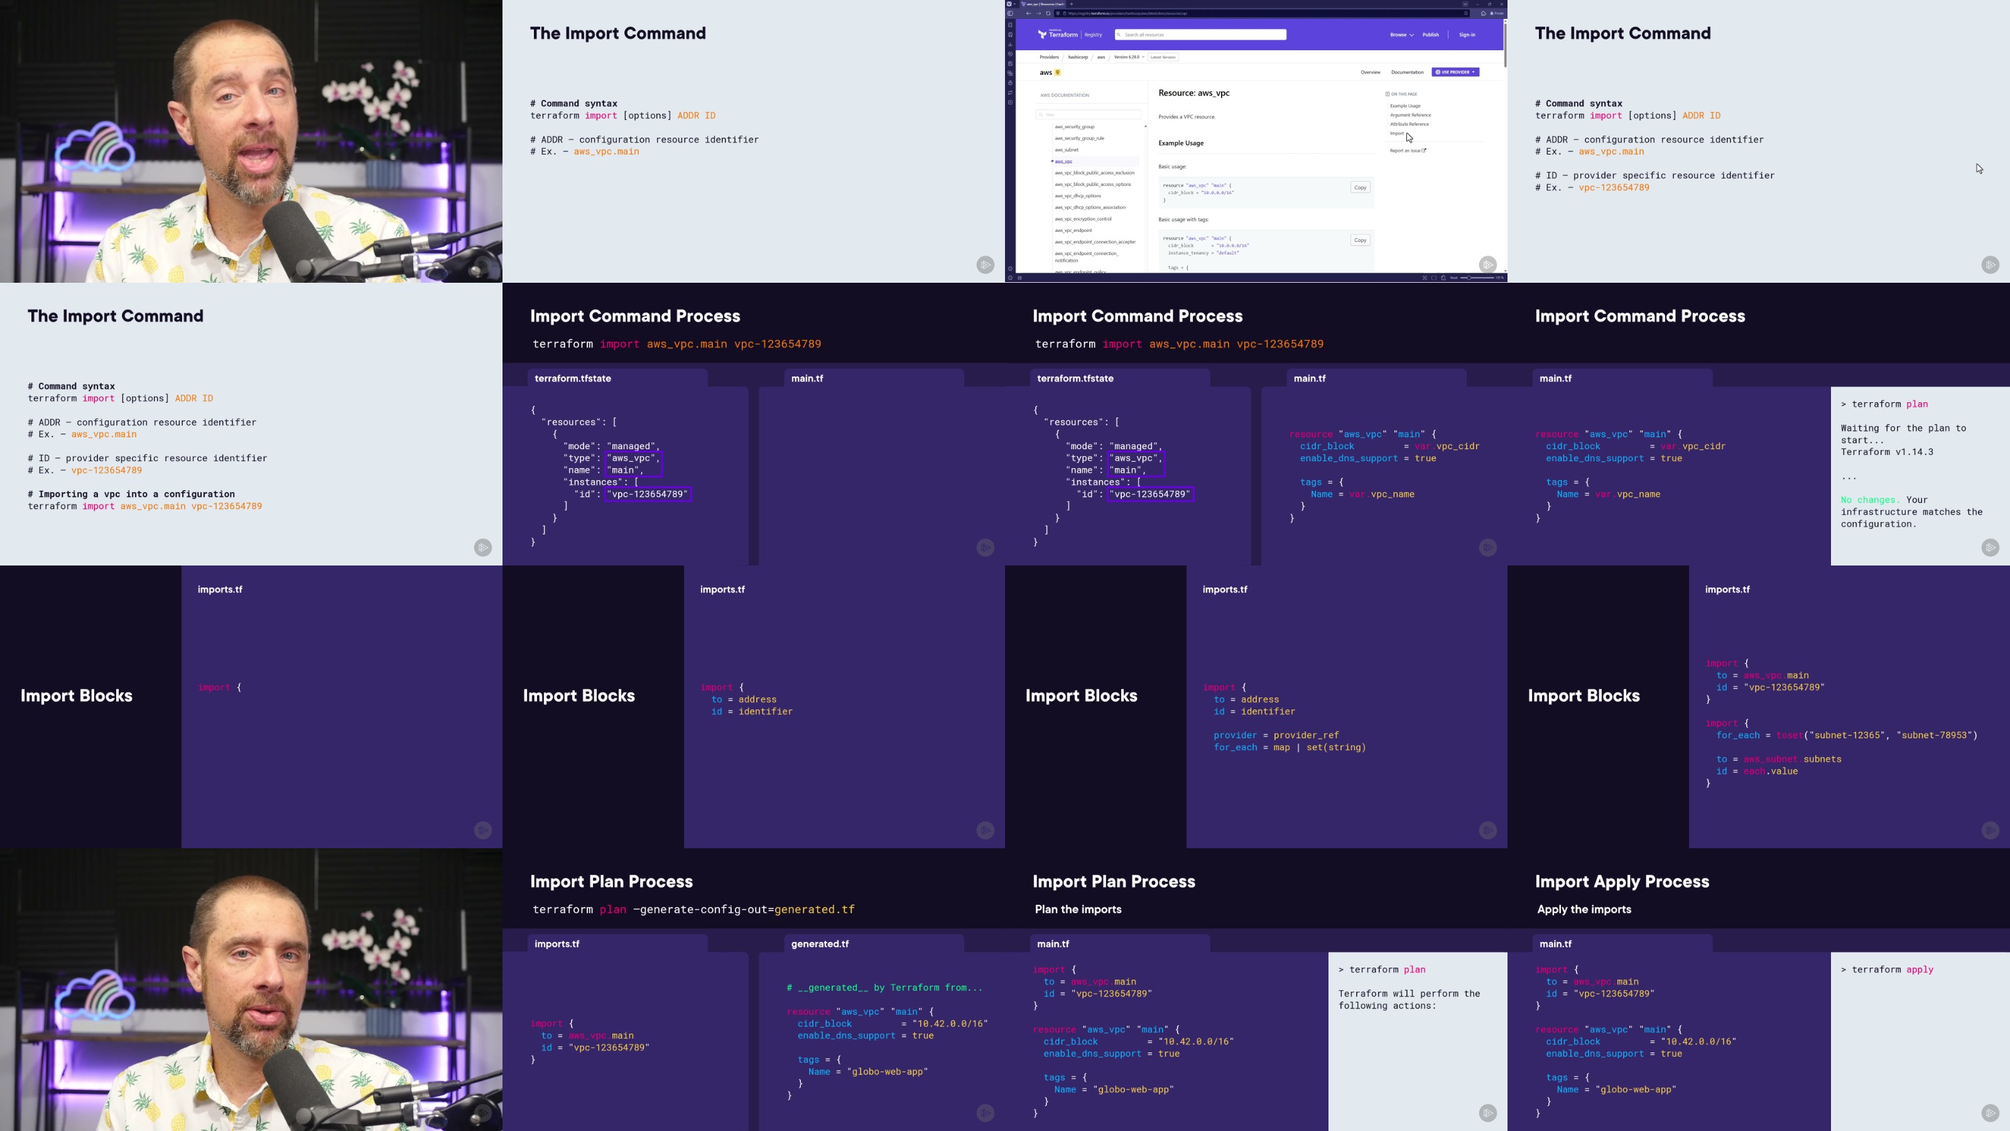Click the Terraform Registry logo
Screen dimensions: 2010x1131
click(x=1070, y=35)
